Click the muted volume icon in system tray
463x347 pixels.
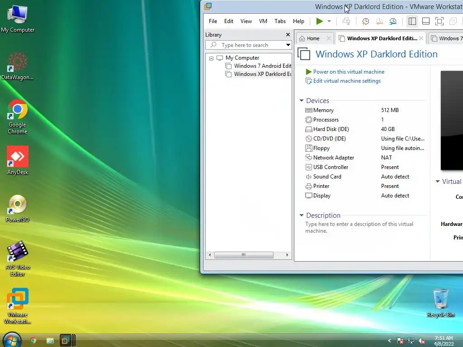(422, 341)
